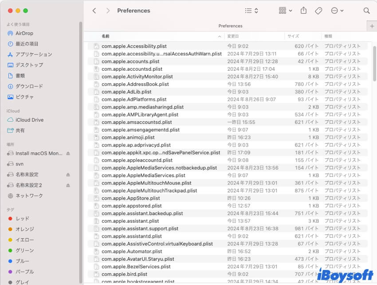Open the group-by dropdown

coord(285,11)
